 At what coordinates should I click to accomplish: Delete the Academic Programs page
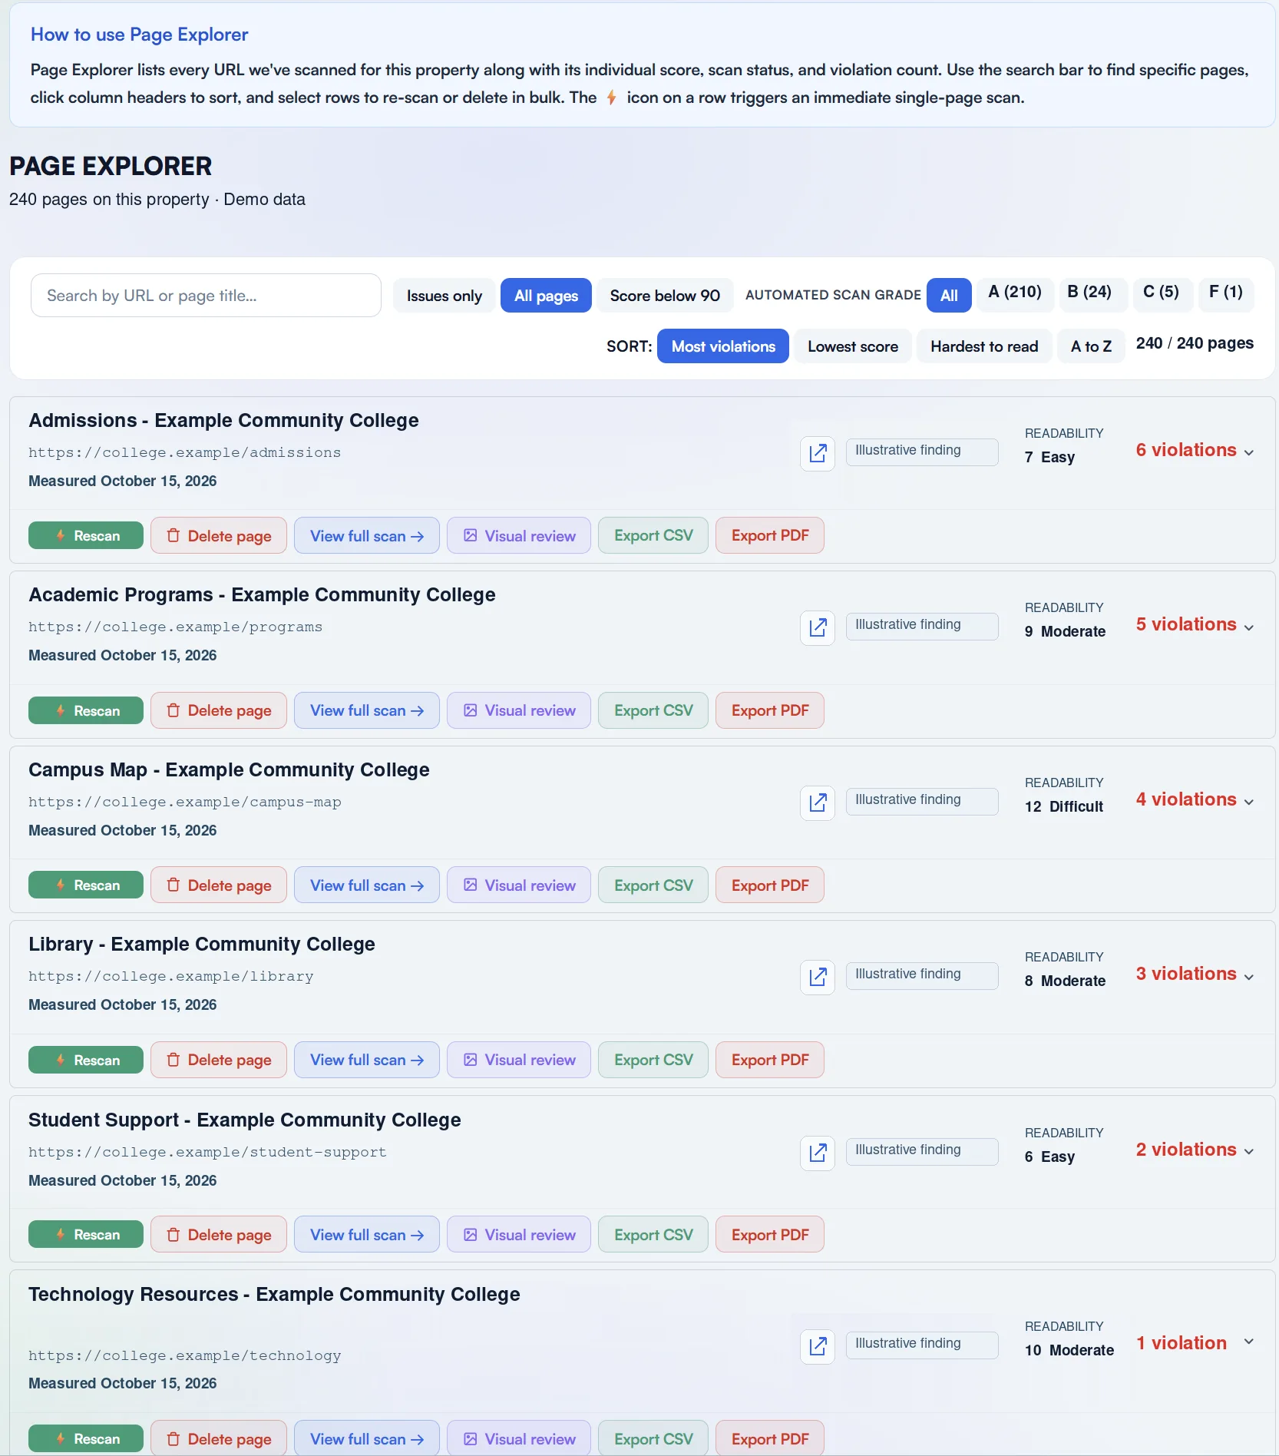(x=219, y=710)
